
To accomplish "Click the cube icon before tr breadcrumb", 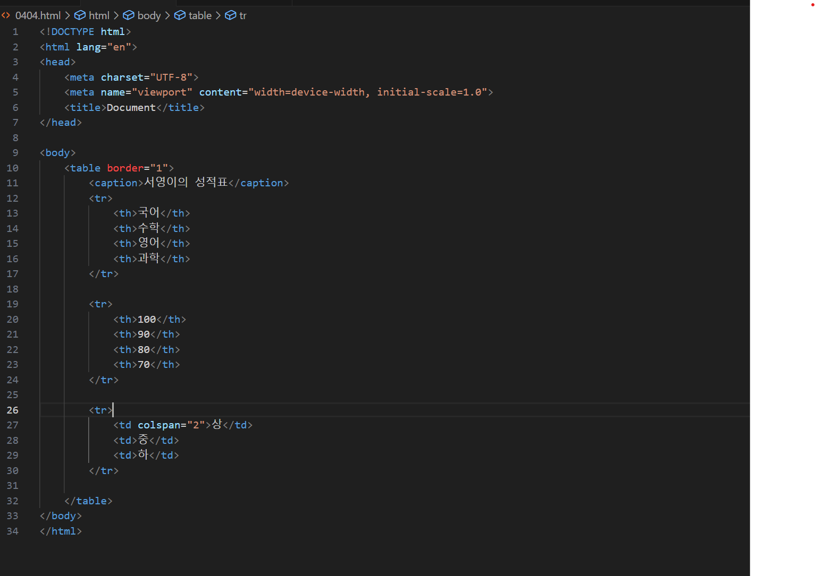I will 231,15.
